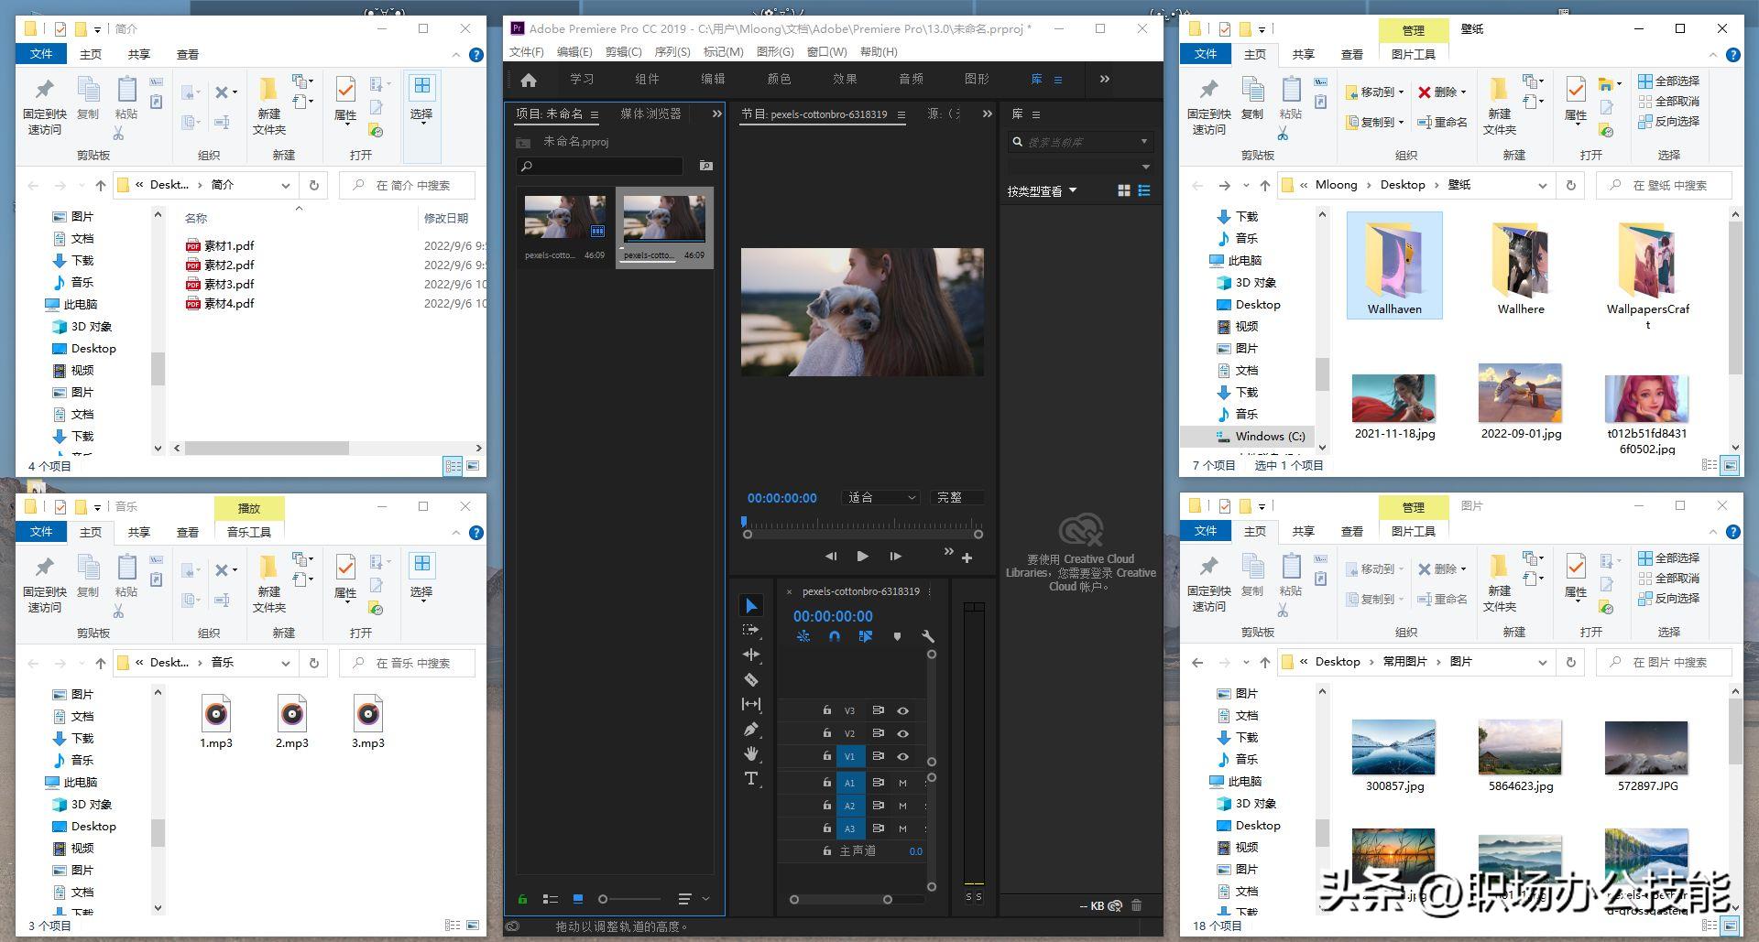Expand the 按类型查看 dropdown
Viewport: 1759px width, 942px height.
(1043, 191)
